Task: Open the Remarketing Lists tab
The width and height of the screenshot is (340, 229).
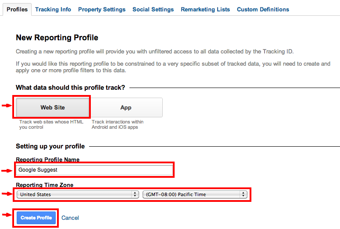Action: point(205,9)
